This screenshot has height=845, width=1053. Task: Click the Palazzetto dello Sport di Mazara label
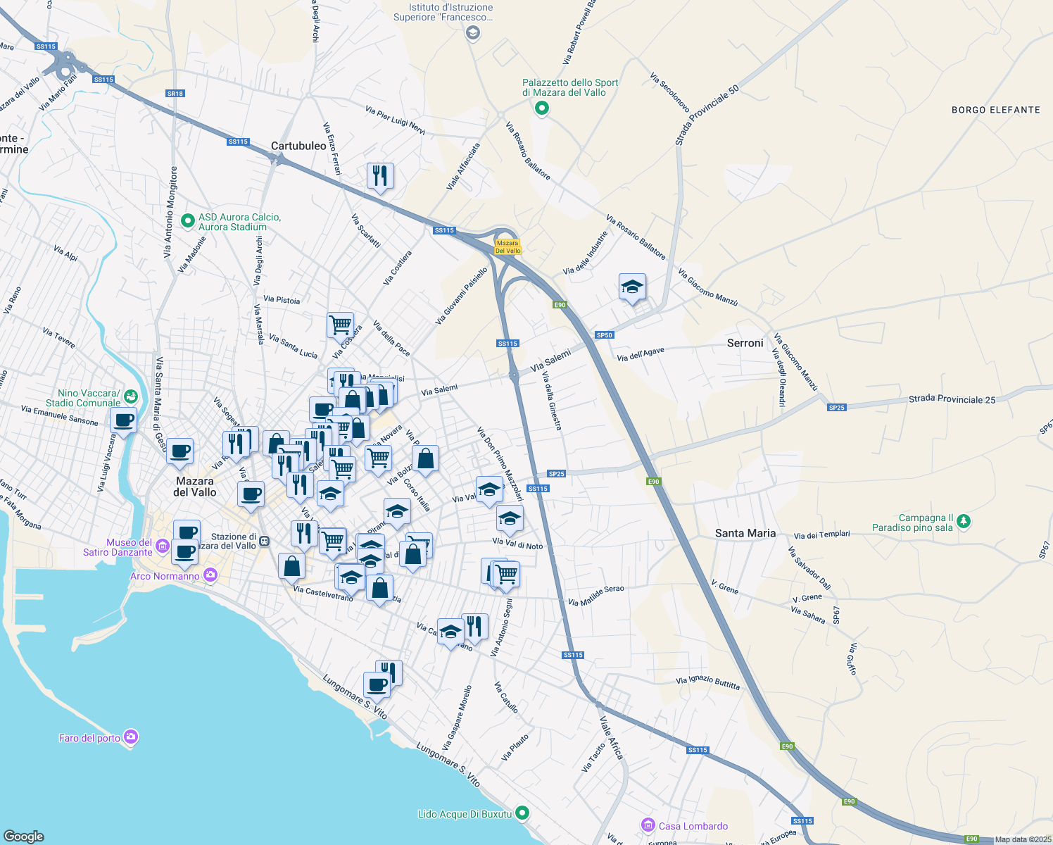[x=570, y=87]
